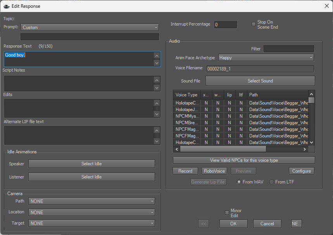Click the Path column header
Viewport: 333px width, 235px height.
(278, 95)
